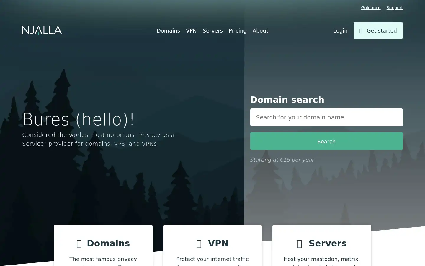Click the icon beside the Domains card title
Image resolution: width=425 pixels, height=266 pixels.
(79, 244)
